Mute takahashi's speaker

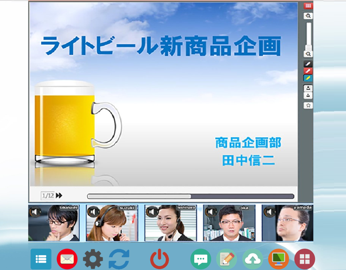(x=35, y=212)
